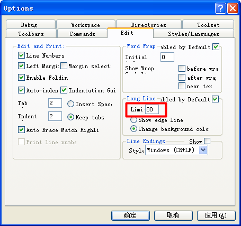Viewport: 241px width, 226px height.
Task: Choose the Change background color option
Action: click(133, 129)
